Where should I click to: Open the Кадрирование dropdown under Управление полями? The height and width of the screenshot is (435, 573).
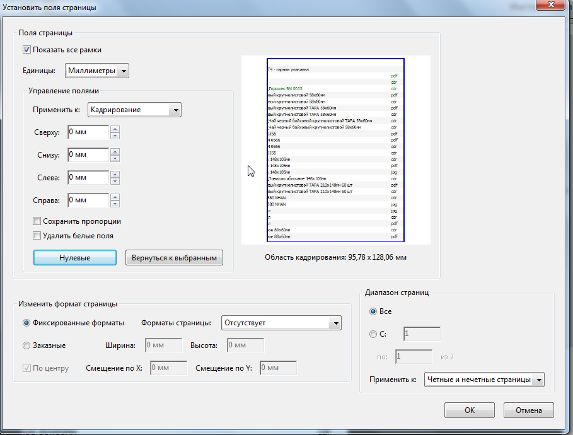tap(134, 110)
